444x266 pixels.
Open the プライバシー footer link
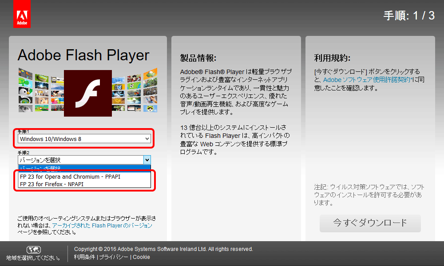pyautogui.click(x=114, y=257)
